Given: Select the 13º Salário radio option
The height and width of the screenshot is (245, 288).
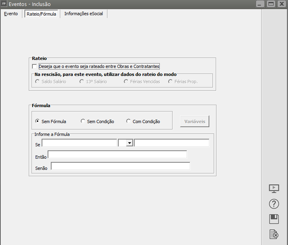Looking at the screenshot, I should (82, 82).
